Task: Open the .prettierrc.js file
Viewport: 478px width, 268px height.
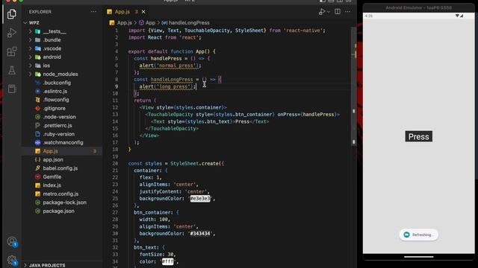Action: point(58,125)
